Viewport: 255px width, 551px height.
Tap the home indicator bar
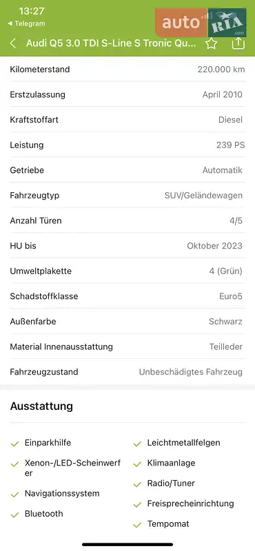pyautogui.click(x=127, y=544)
